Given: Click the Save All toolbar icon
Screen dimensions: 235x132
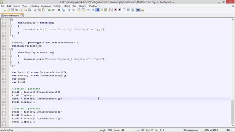Looking at the screenshot, I should [17, 10].
